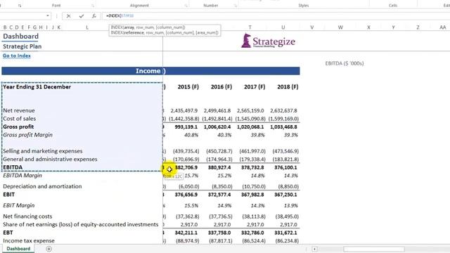450x253 pixels.
Task: Select the 'Year Ending 31 December' cell
Action: click(37, 87)
